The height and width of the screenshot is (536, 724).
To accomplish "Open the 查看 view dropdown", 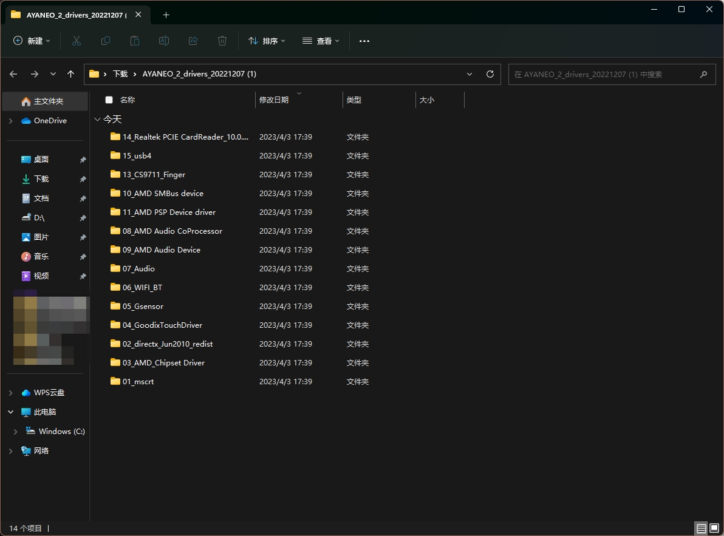I will tap(321, 41).
